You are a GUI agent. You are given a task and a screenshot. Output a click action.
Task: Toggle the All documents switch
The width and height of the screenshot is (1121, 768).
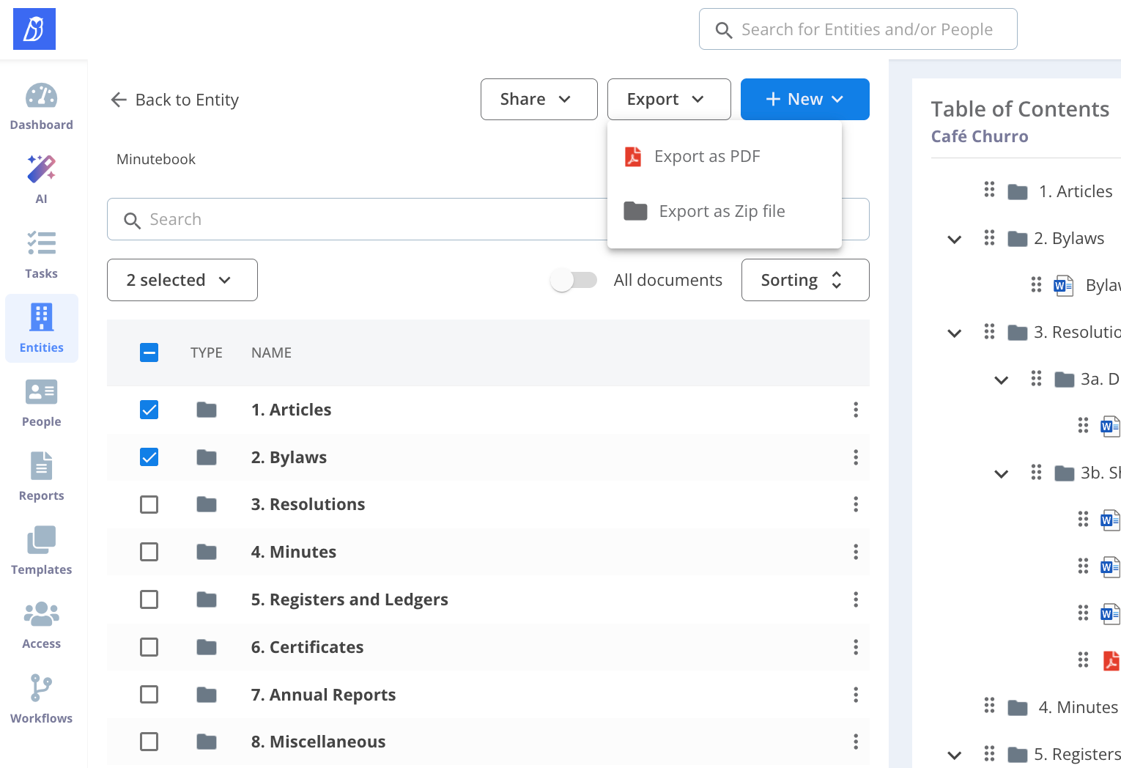pos(574,280)
